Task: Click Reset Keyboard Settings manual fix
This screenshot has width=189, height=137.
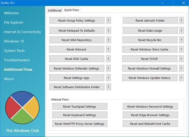Action: pyautogui.click(x=80, y=115)
